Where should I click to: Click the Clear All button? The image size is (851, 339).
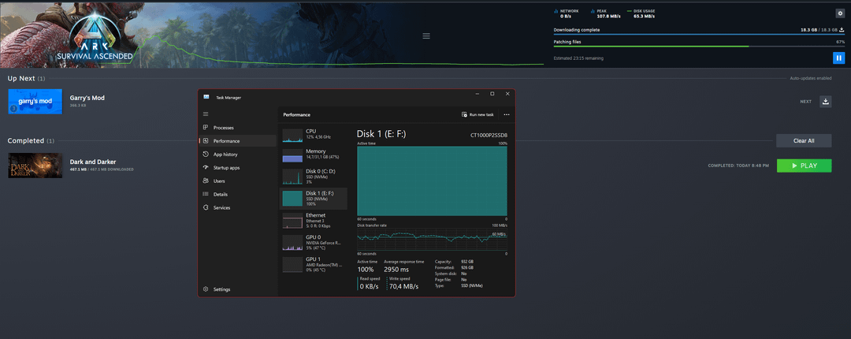(x=803, y=140)
